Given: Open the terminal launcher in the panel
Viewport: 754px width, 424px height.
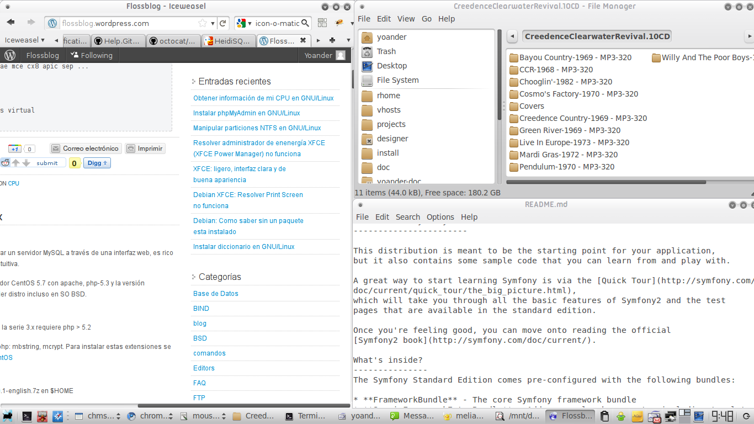Looking at the screenshot, I should [x=26, y=416].
